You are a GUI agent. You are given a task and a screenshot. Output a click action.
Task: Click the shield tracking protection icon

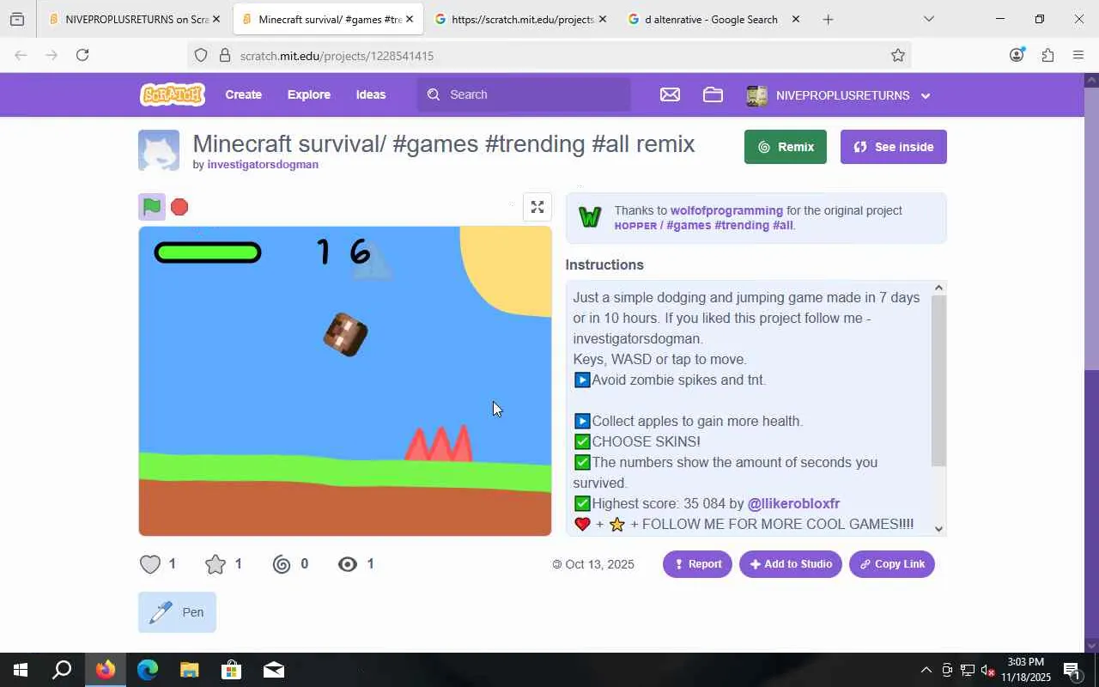tap(201, 55)
